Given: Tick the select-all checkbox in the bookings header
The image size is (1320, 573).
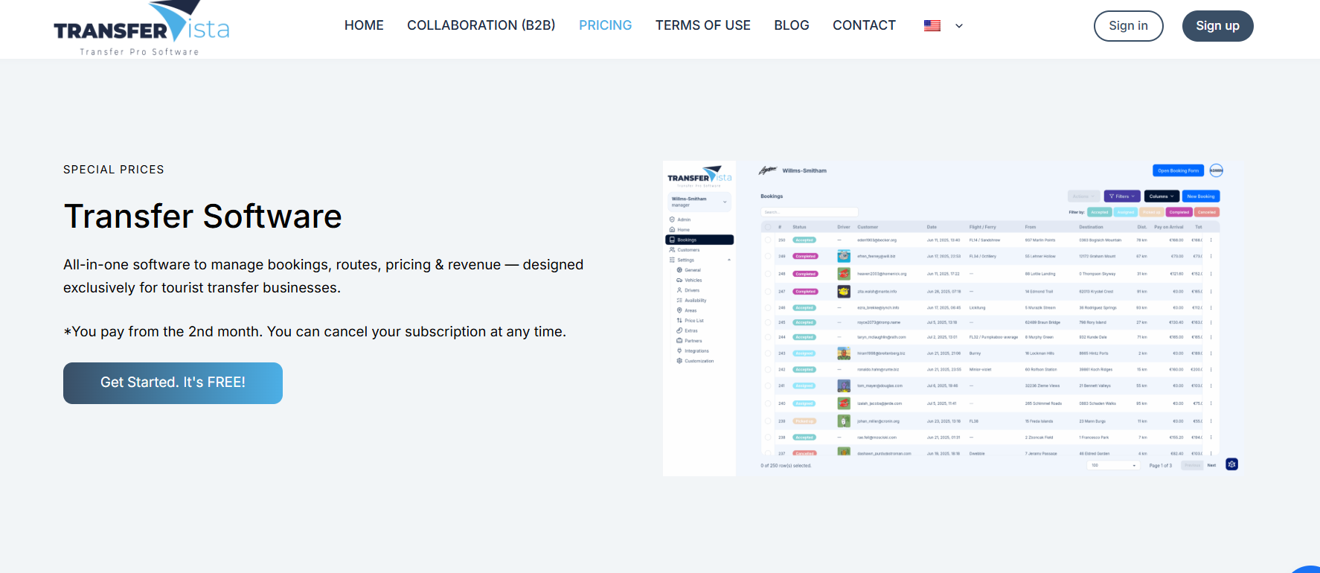Looking at the screenshot, I should coord(768,227).
